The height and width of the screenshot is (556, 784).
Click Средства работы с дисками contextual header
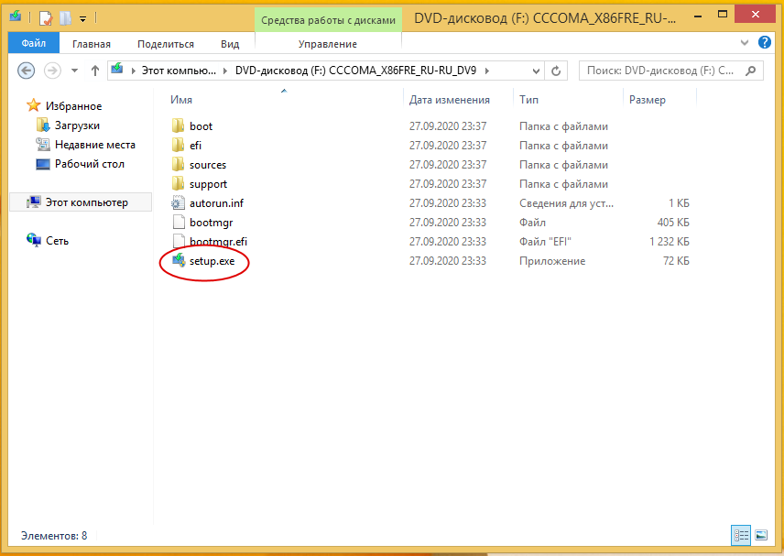pyautogui.click(x=328, y=20)
